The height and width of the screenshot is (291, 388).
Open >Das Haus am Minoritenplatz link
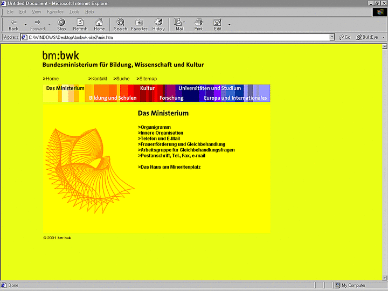[x=169, y=167]
